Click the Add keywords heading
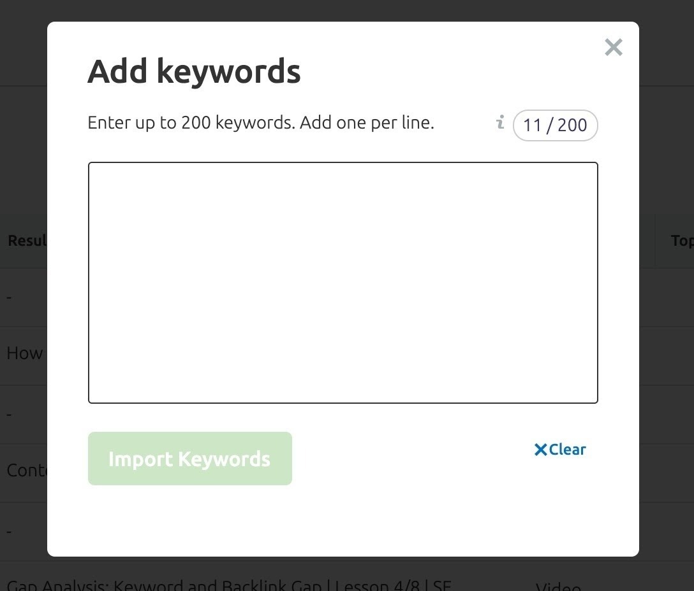The width and height of the screenshot is (694, 591). click(194, 71)
